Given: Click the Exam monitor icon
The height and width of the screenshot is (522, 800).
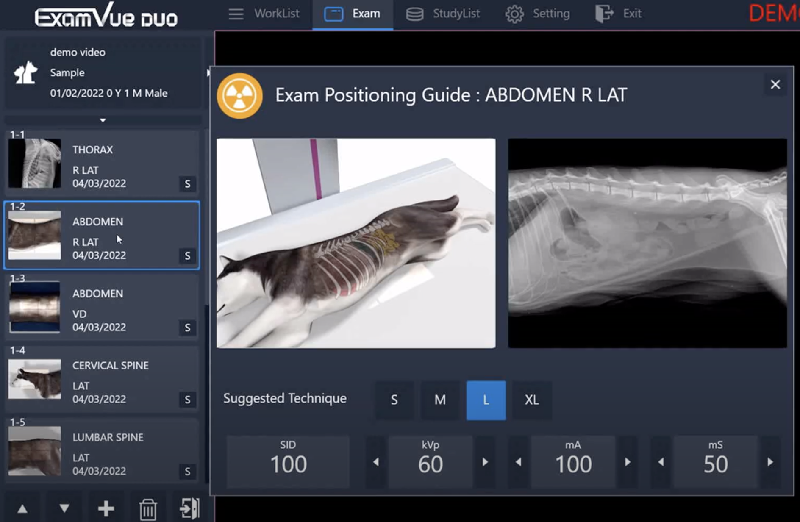Looking at the screenshot, I should pos(334,14).
